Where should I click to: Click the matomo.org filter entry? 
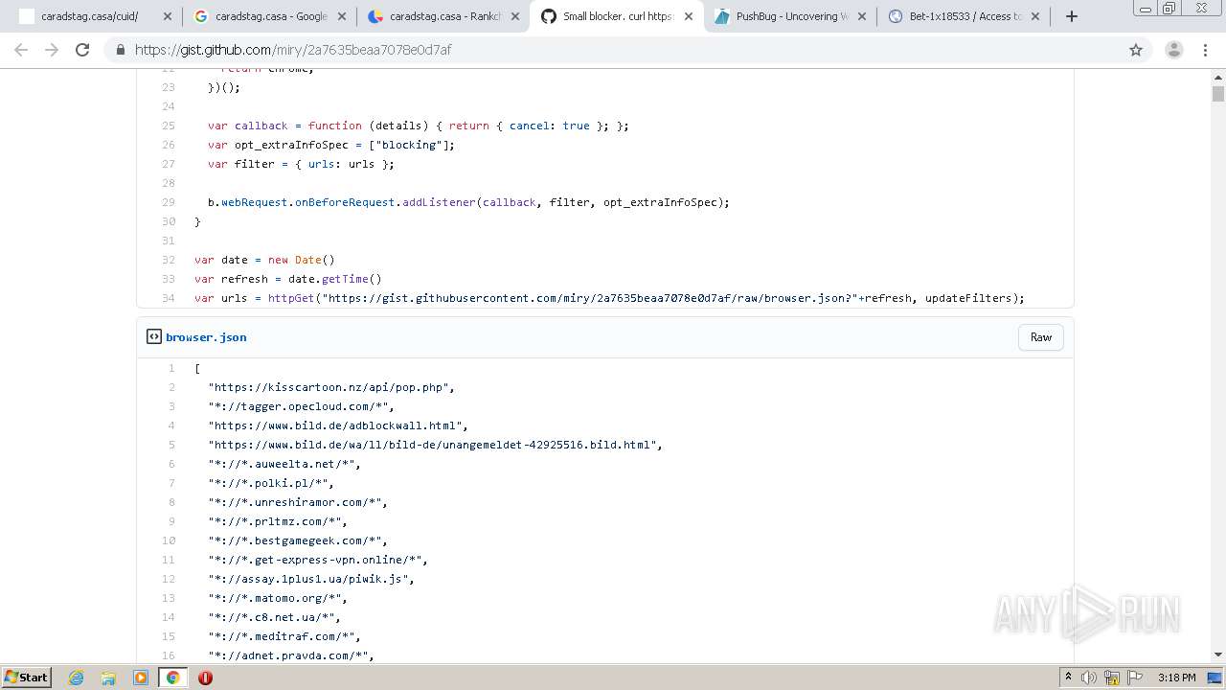coord(277,598)
